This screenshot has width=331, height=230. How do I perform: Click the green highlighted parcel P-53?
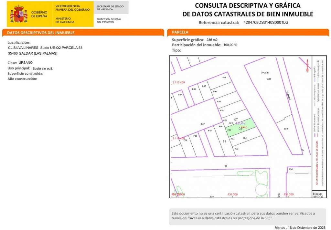[x=240, y=129]
